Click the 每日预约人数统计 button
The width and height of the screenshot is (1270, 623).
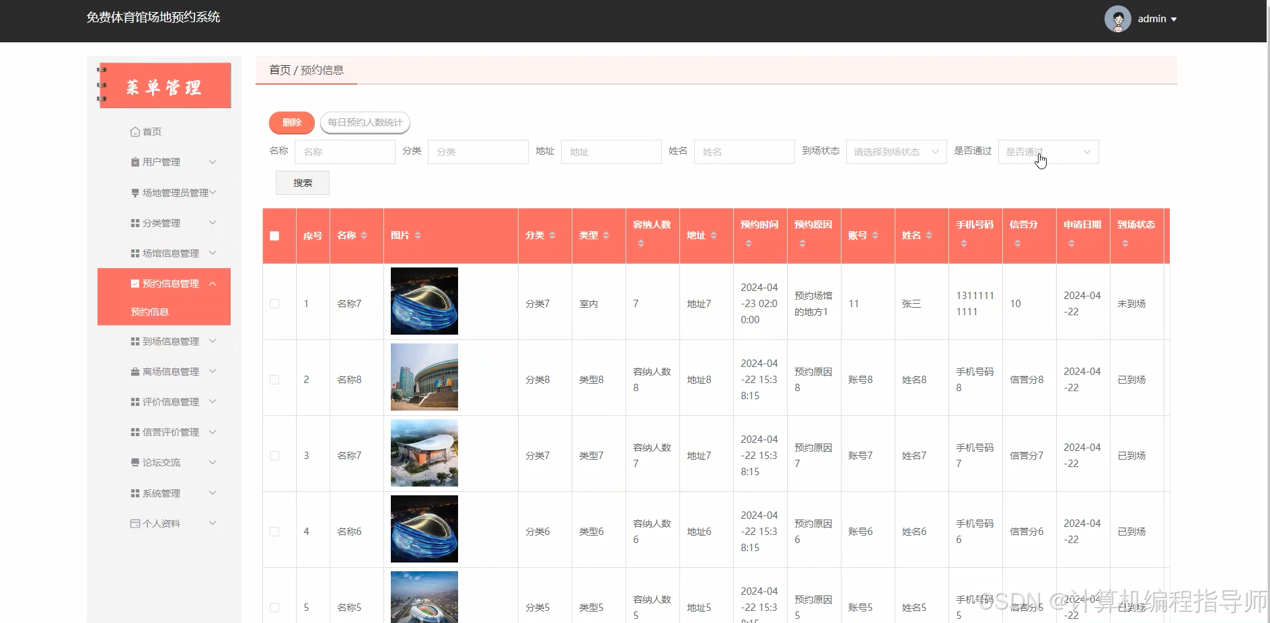pyautogui.click(x=365, y=122)
